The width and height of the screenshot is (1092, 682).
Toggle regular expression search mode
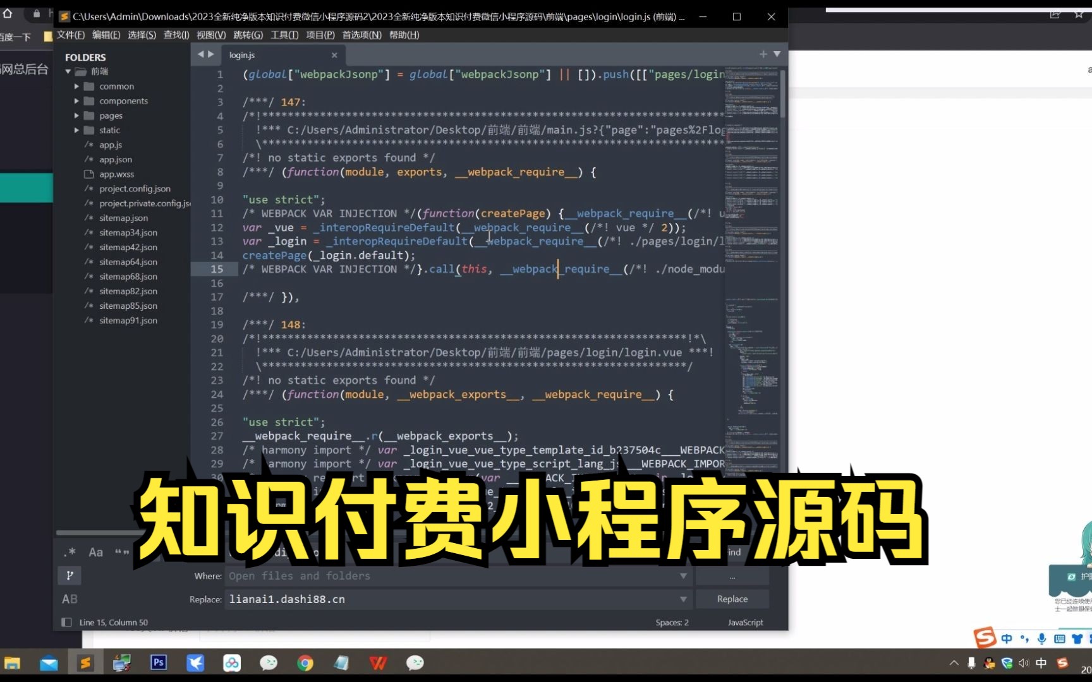click(70, 551)
